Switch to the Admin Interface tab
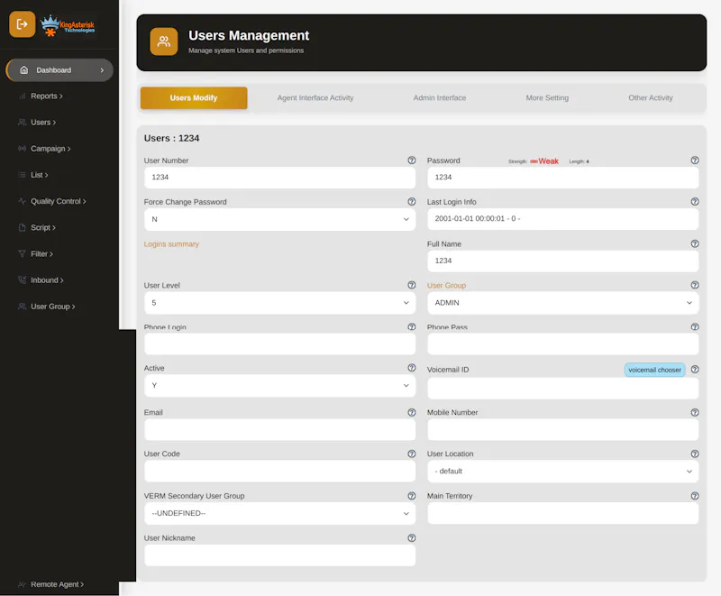This screenshot has width=721, height=596. pyautogui.click(x=440, y=98)
